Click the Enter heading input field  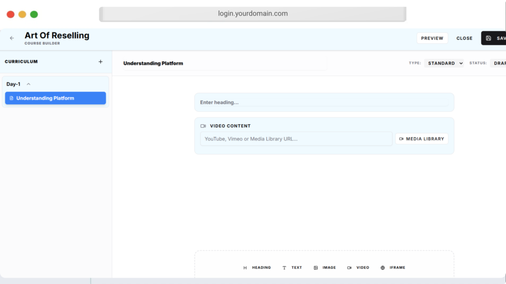pyautogui.click(x=324, y=103)
